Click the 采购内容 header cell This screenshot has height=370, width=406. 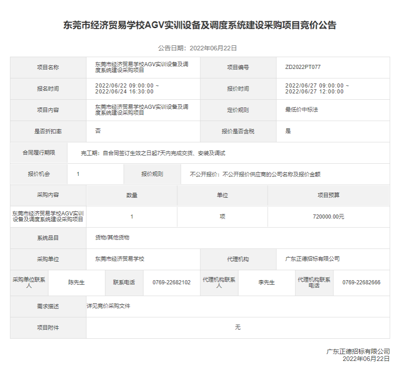coord(48,195)
